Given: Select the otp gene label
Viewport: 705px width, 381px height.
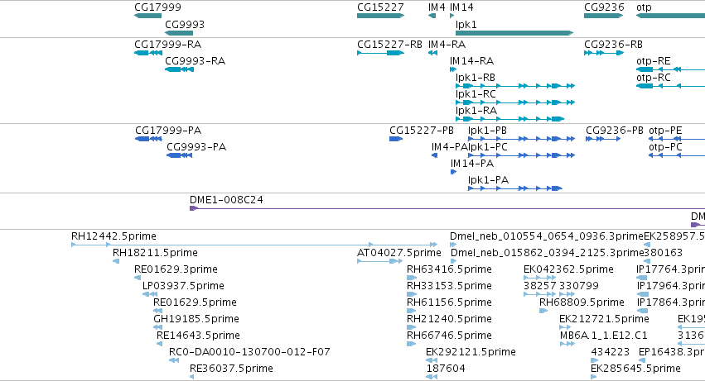Looking at the screenshot, I should (644, 7).
